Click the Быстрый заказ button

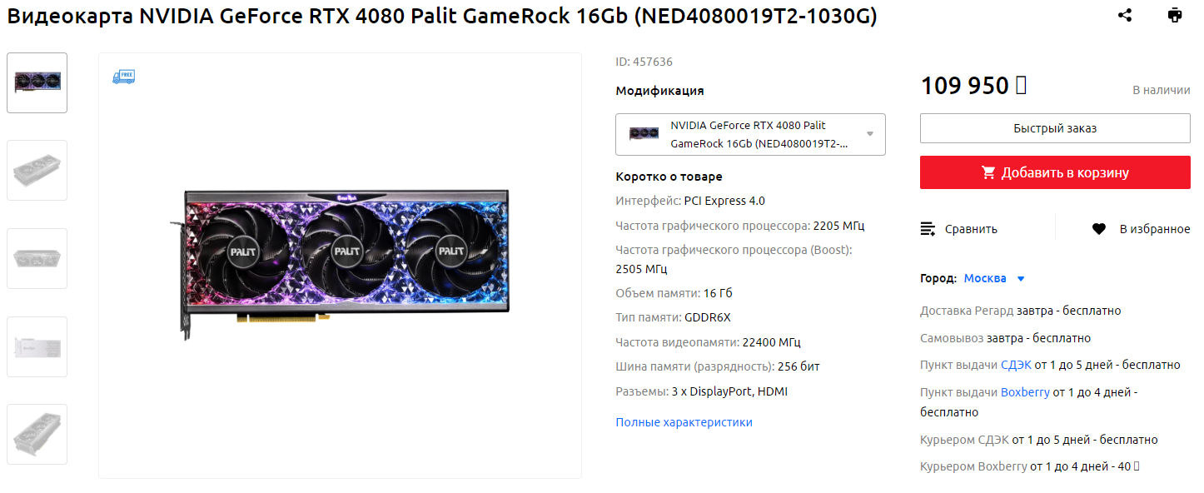[1055, 128]
